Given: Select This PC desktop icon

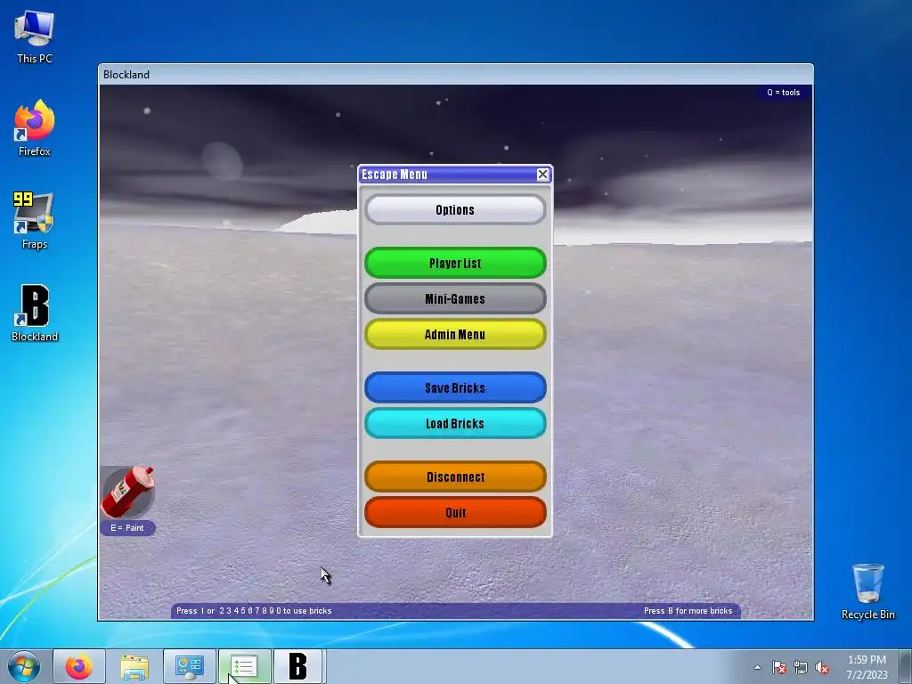Looking at the screenshot, I should pos(35,37).
